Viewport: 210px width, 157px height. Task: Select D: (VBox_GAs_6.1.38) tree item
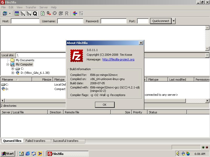(35, 73)
